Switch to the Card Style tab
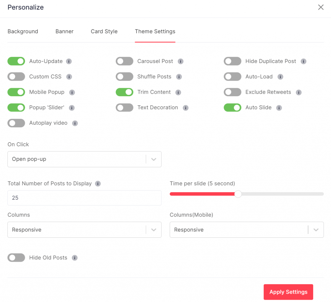 point(104,31)
